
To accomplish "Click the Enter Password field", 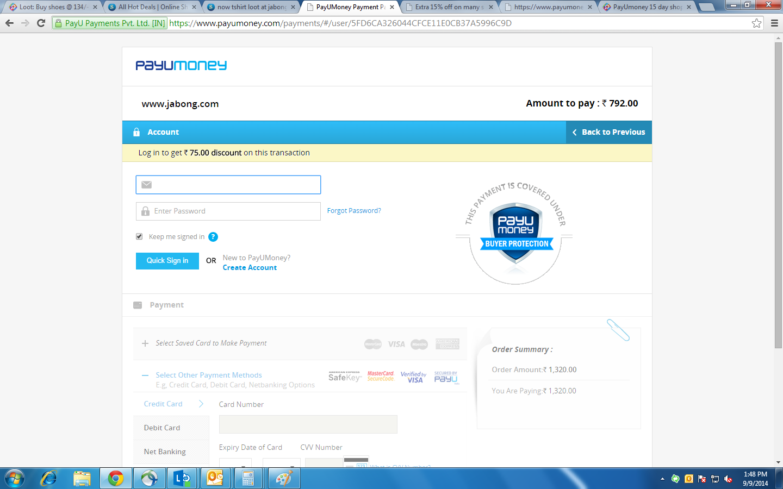I will [228, 211].
